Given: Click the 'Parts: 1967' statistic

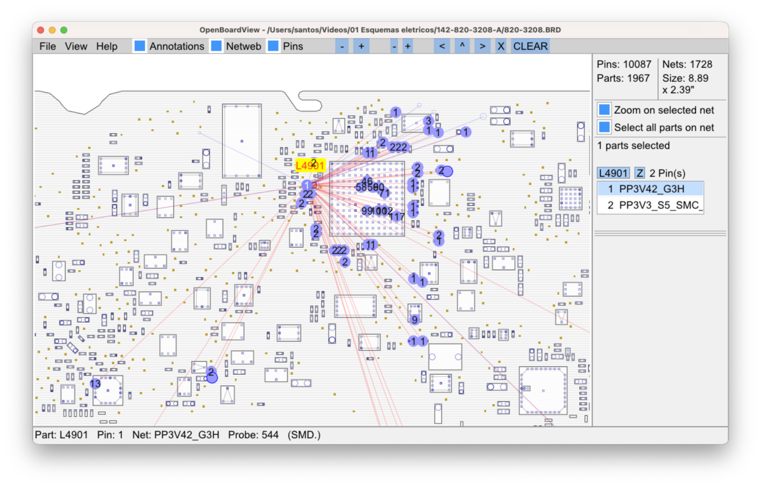Looking at the screenshot, I should [623, 78].
